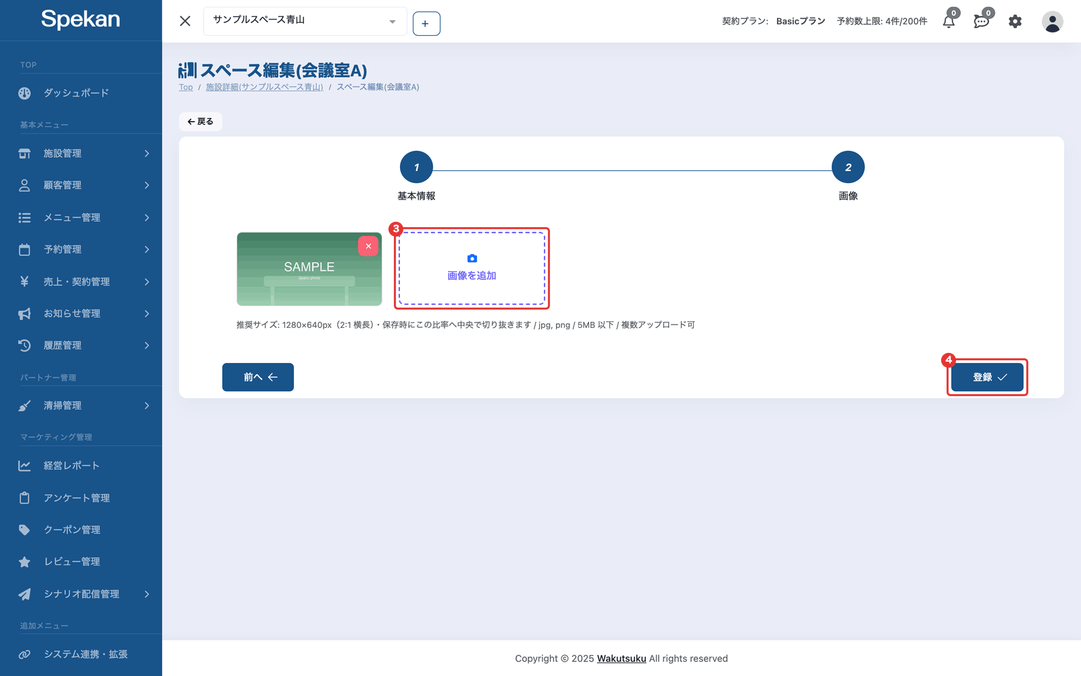
Task: Click the 画像を追加 upload area
Action: click(x=472, y=268)
